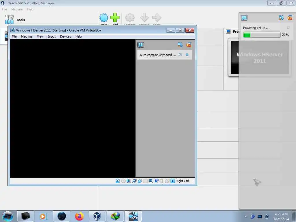
Task: Open Firefox from the taskbar
Action: point(79,216)
